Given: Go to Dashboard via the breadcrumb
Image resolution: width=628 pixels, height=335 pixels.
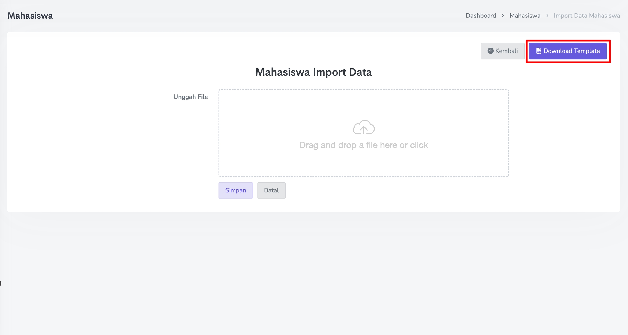Looking at the screenshot, I should (481, 16).
